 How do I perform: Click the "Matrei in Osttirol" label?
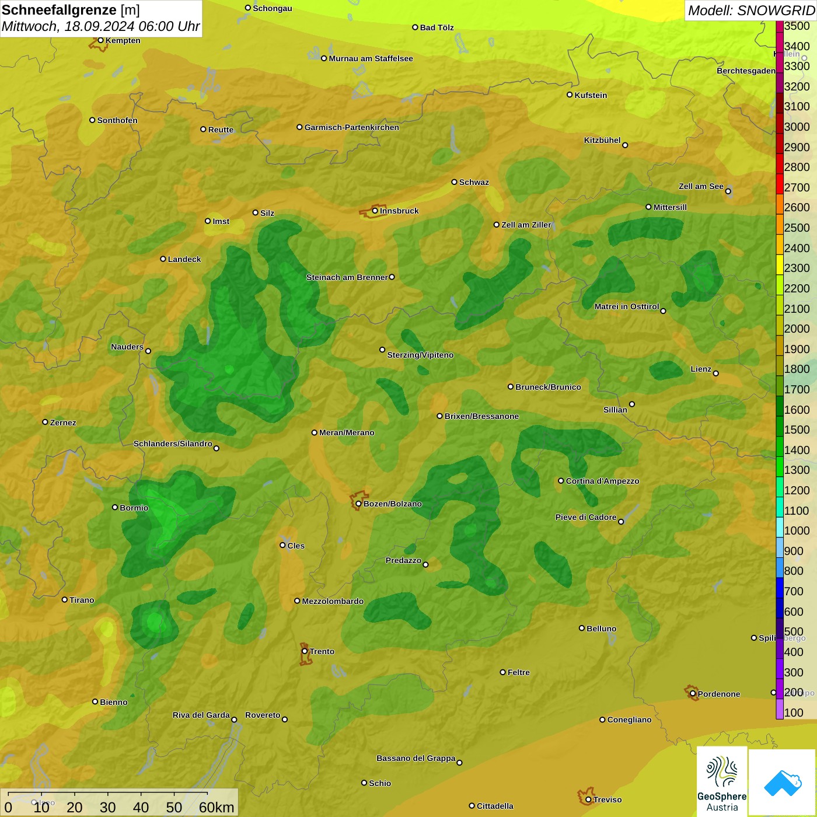(627, 306)
